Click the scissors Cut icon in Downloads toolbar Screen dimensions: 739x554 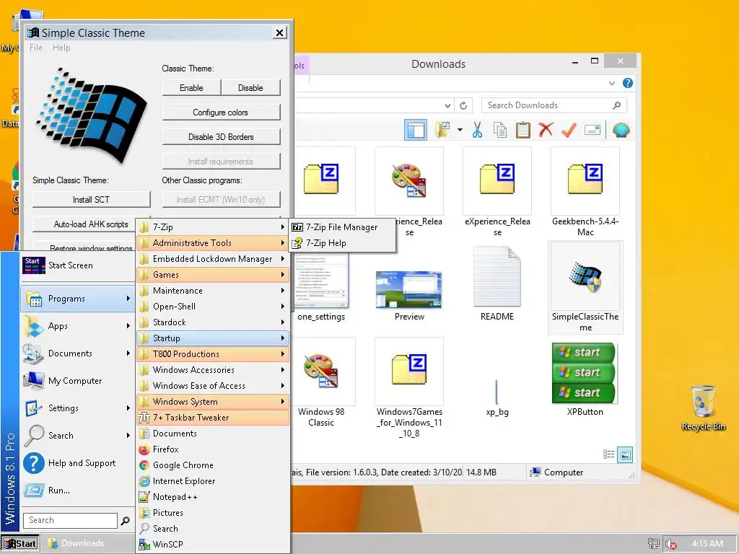pos(478,130)
